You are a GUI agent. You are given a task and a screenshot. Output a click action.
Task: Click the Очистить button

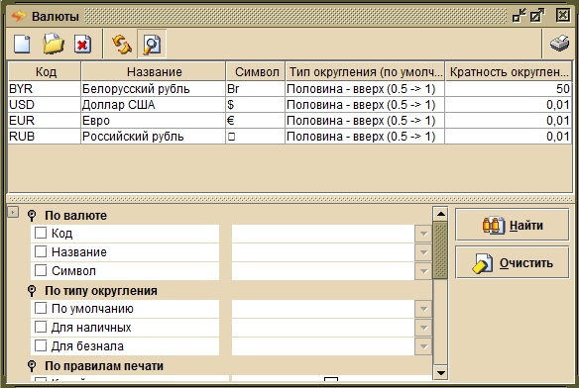[x=513, y=262]
